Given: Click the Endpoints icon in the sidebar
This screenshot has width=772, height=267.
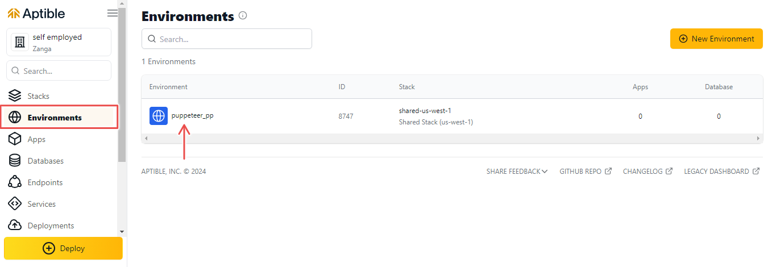Looking at the screenshot, I should (15, 182).
